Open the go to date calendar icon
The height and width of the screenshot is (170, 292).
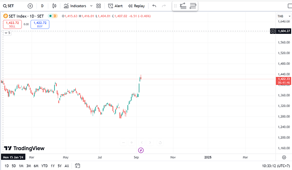pos(77,166)
